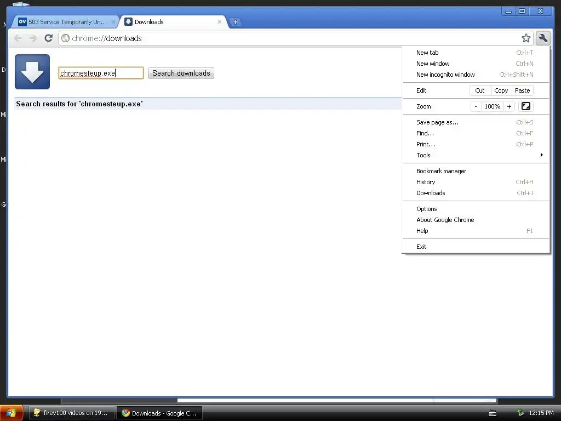Image resolution: width=561 pixels, height=421 pixels.
Task: Choose New tab from the menu
Action: [x=476, y=53]
